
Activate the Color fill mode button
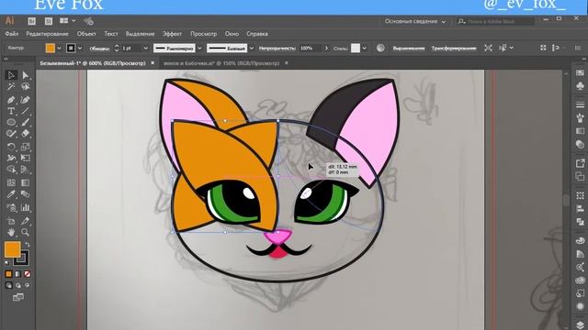8,274
